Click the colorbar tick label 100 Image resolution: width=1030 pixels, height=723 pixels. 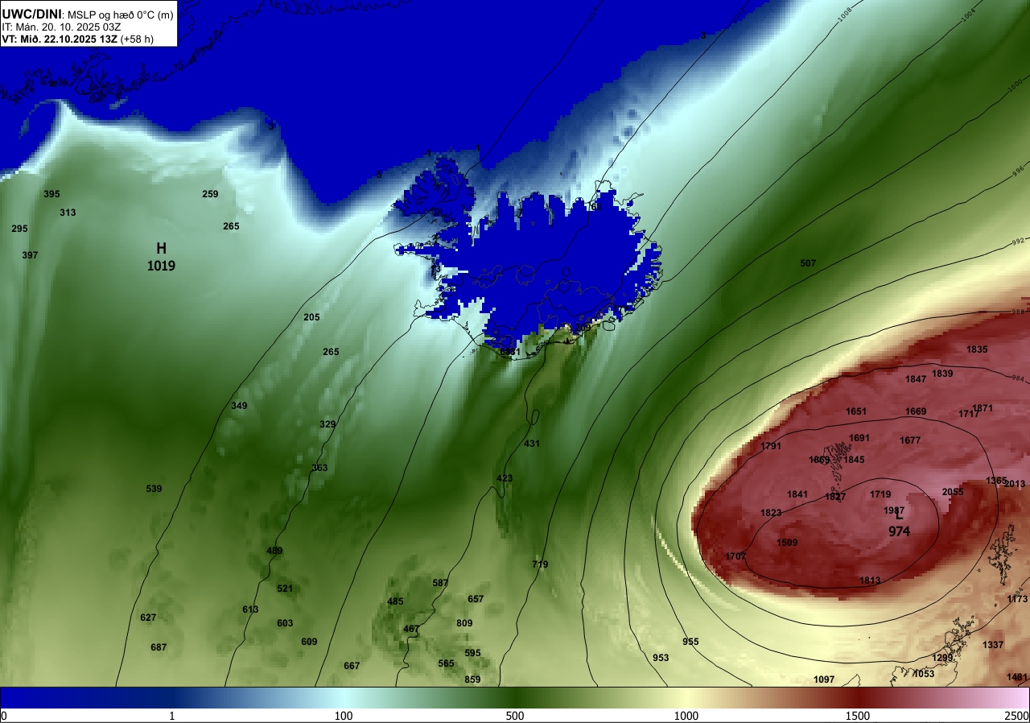(344, 716)
